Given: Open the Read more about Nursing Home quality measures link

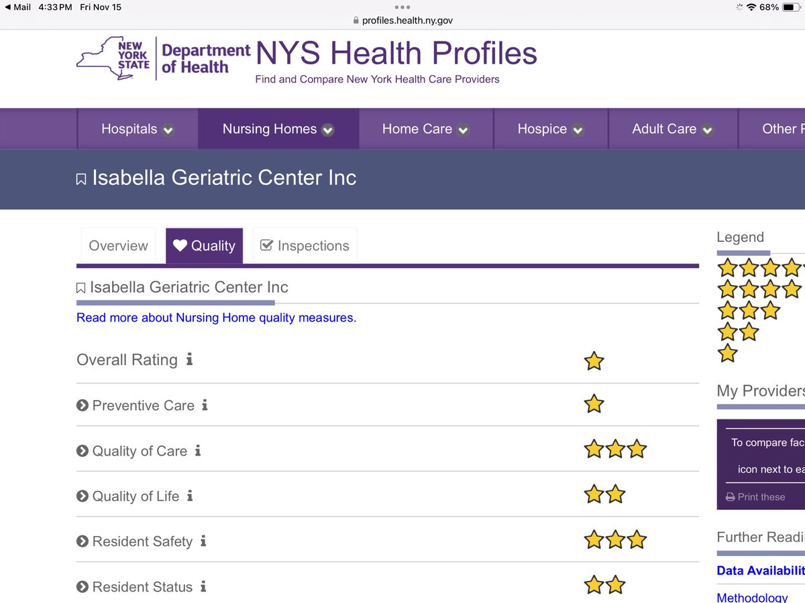Looking at the screenshot, I should tap(216, 318).
